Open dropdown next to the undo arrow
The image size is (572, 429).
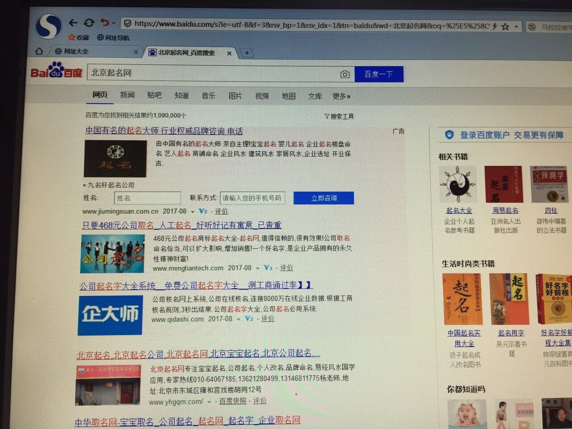coord(114,23)
